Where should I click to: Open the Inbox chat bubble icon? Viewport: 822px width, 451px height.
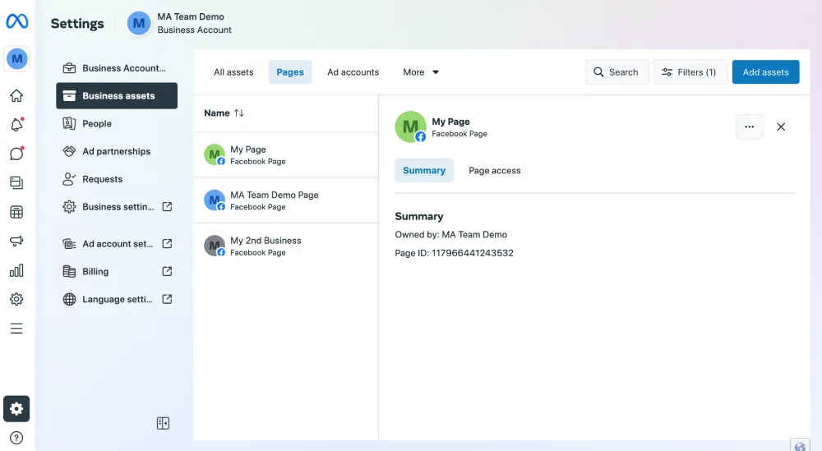point(16,154)
